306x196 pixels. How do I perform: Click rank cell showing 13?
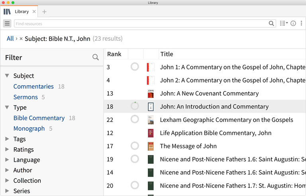tap(110, 94)
